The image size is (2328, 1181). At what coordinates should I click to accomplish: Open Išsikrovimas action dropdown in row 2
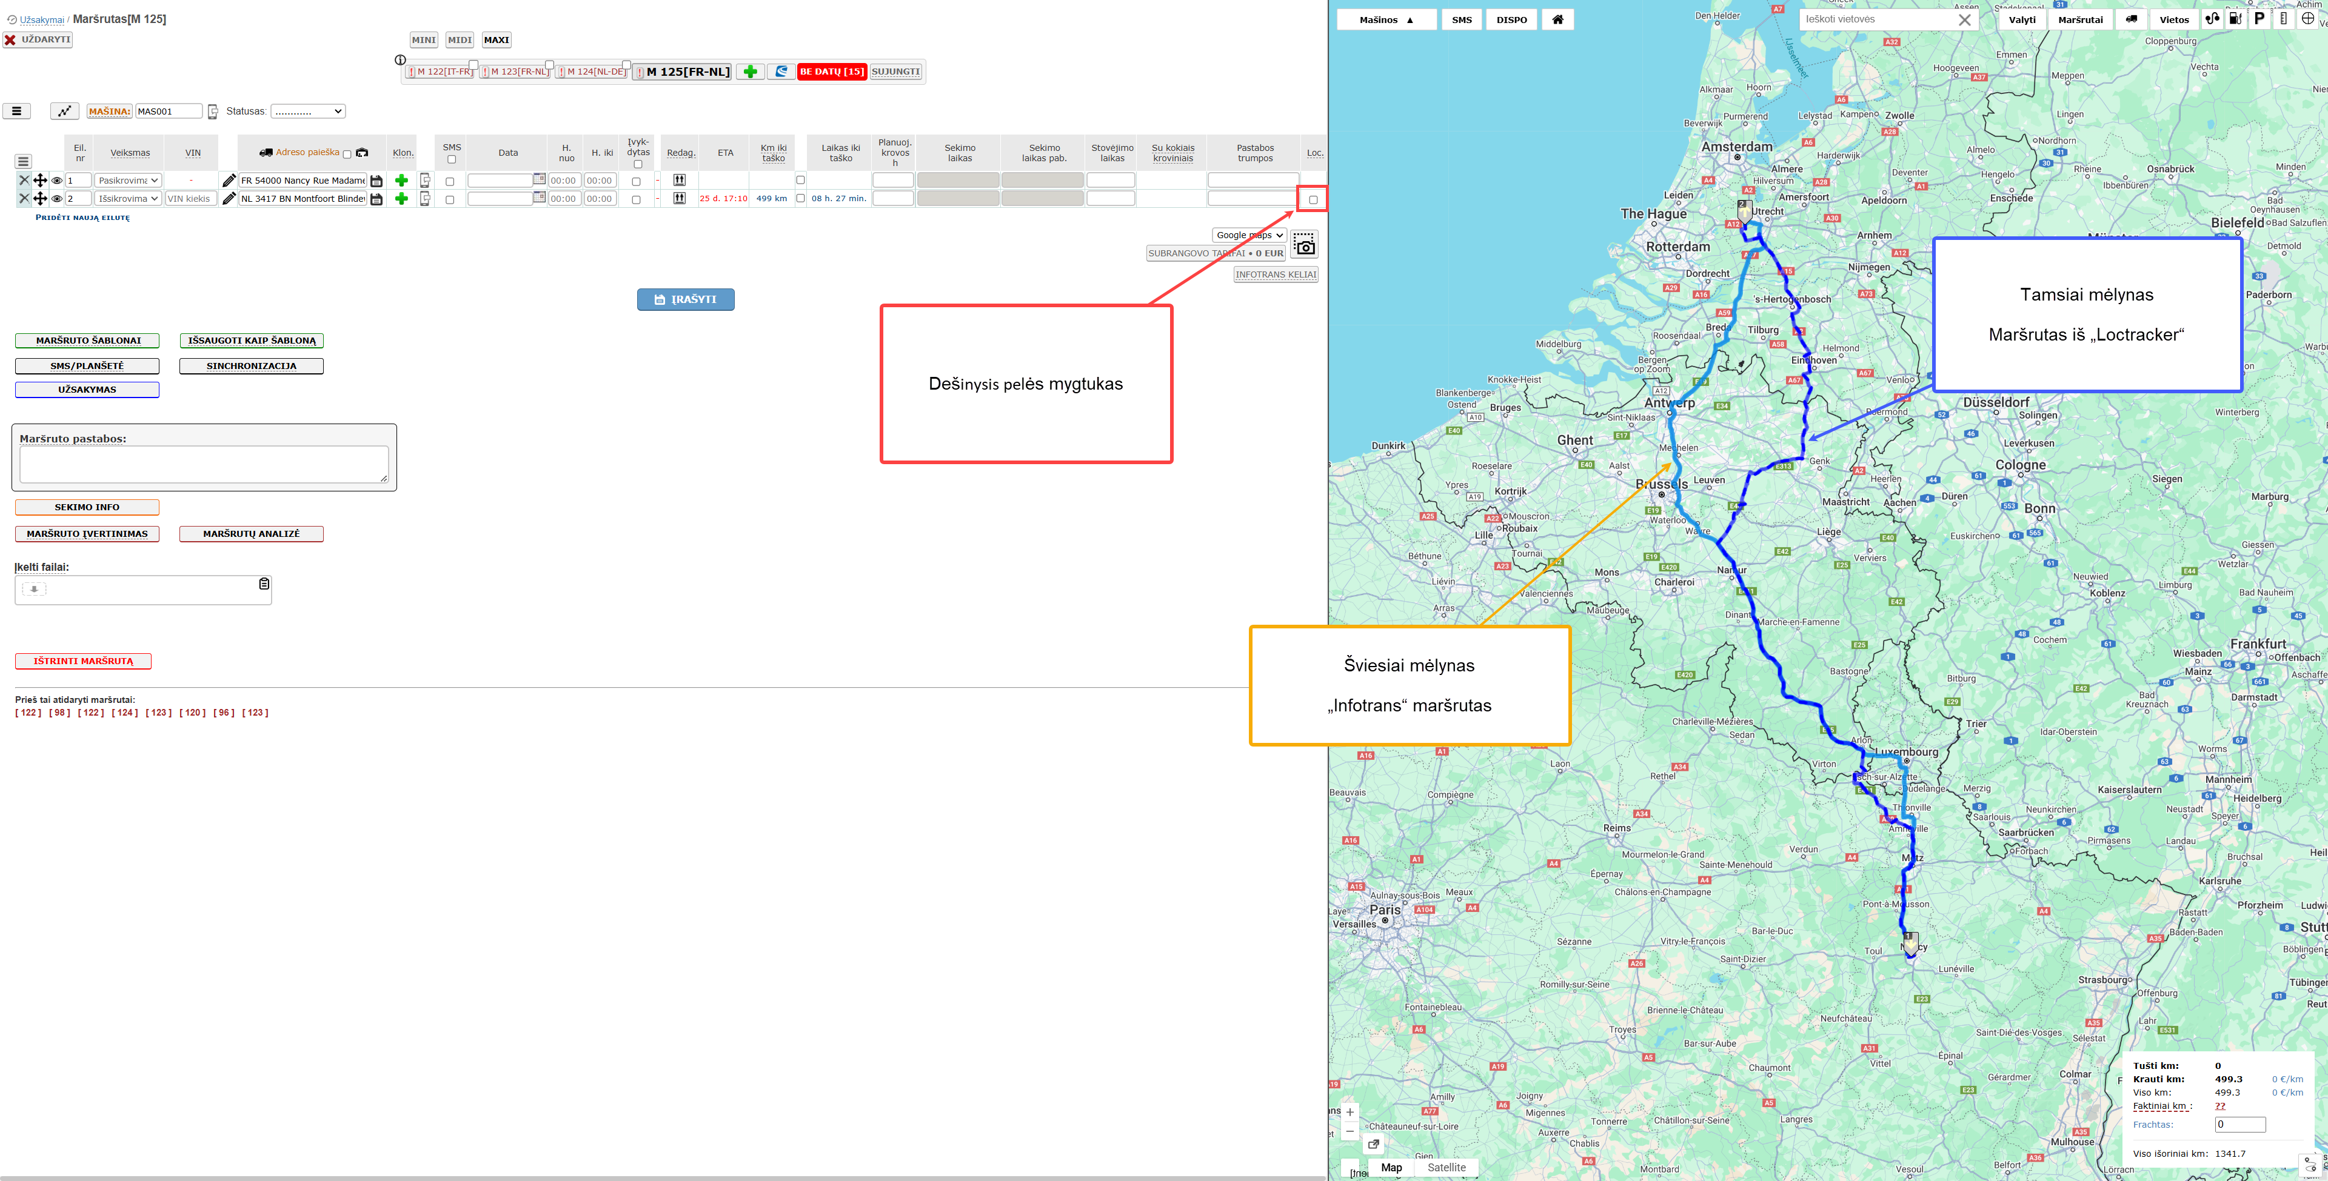pos(127,199)
